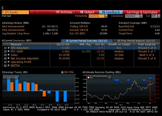The width and height of the screenshot is (162, 116).
Task: Open the Cur EUR currency dropdown
Action: click(159, 16)
